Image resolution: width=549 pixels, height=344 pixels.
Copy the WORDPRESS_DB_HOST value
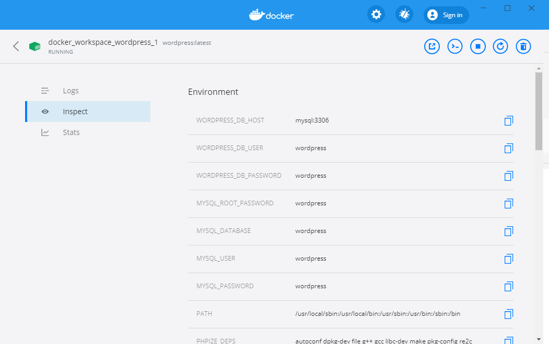point(509,121)
